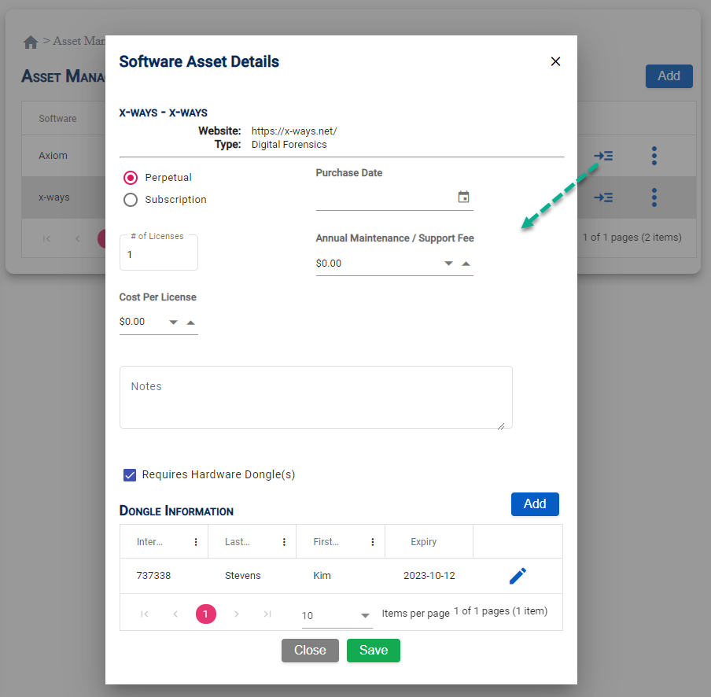
Task: Edit dongle 737338 with pencil icon
Action: click(x=518, y=576)
